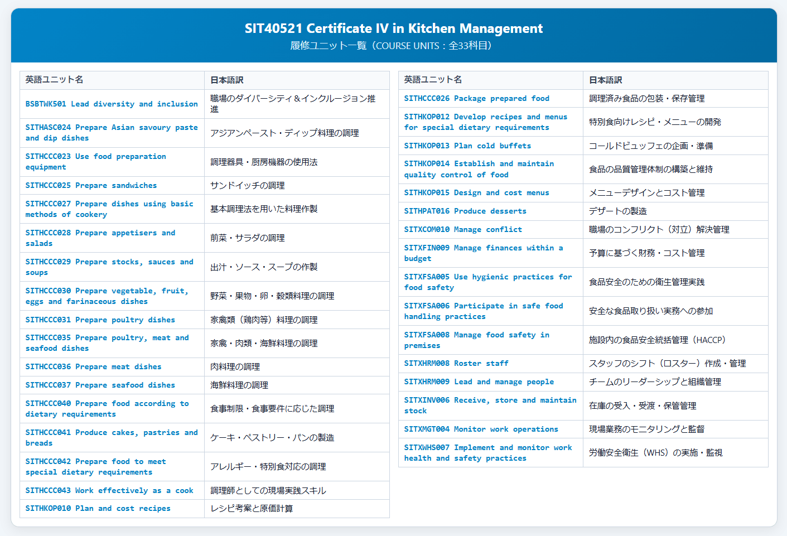Click the title 'SIT40521 Certificate IV in Kitchen Management'
The image size is (787, 536).
point(394,28)
